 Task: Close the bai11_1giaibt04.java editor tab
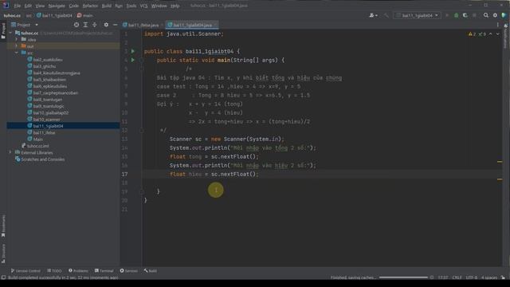click(216, 25)
